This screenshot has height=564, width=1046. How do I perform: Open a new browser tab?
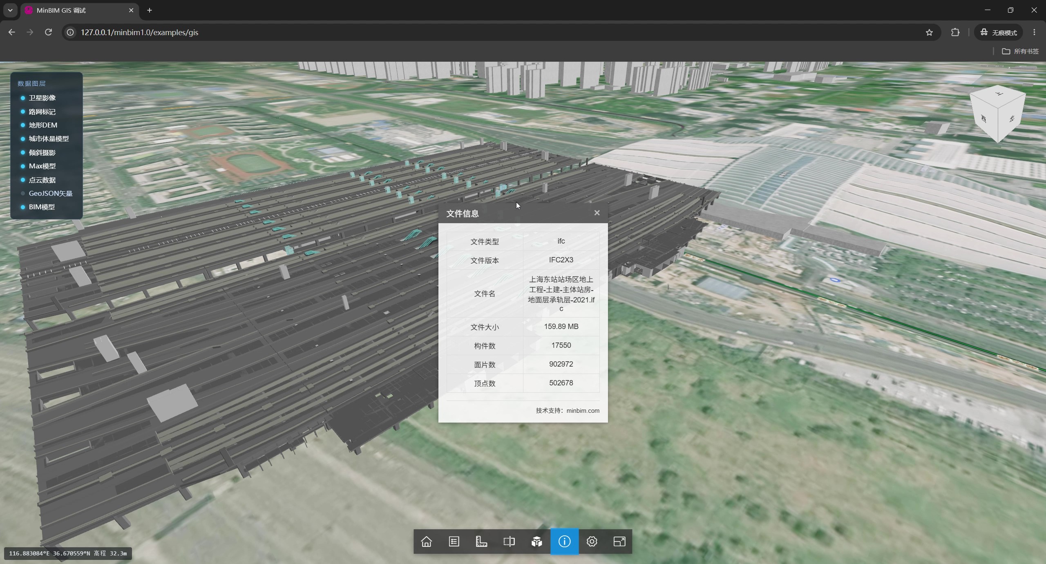[150, 10]
